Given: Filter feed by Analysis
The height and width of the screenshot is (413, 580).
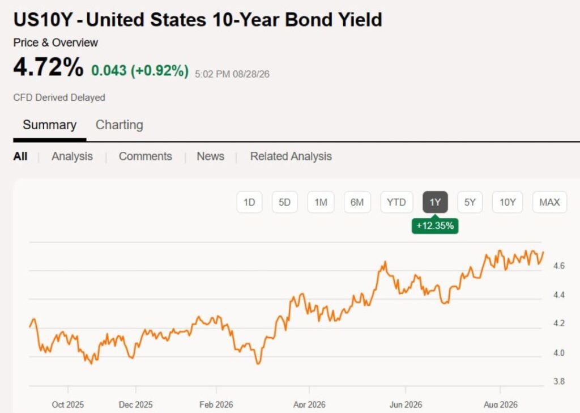Looking at the screenshot, I should (x=72, y=156).
